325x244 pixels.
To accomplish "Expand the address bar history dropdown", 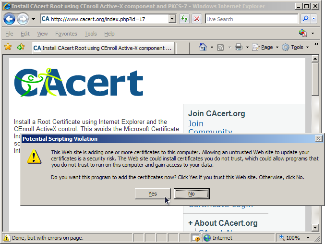I will coord(172,19).
